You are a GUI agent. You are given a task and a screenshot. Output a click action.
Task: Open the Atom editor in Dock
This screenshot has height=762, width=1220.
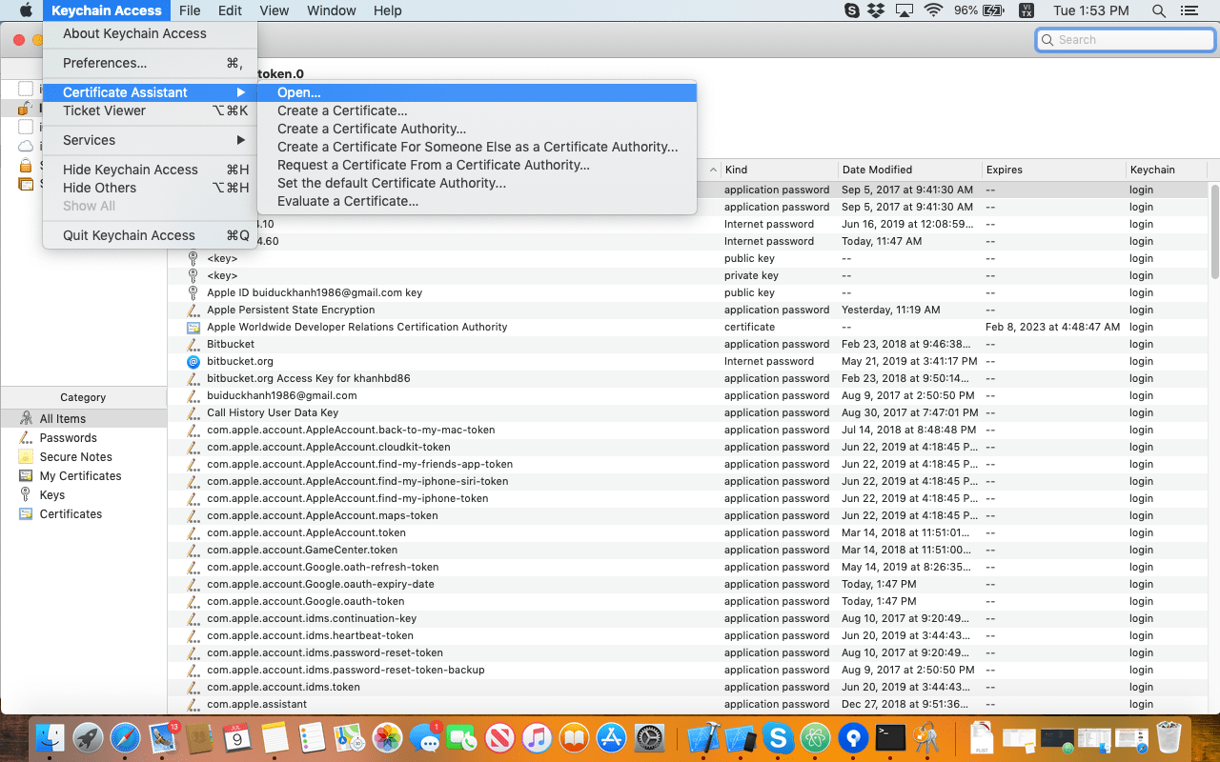coord(815,738)
